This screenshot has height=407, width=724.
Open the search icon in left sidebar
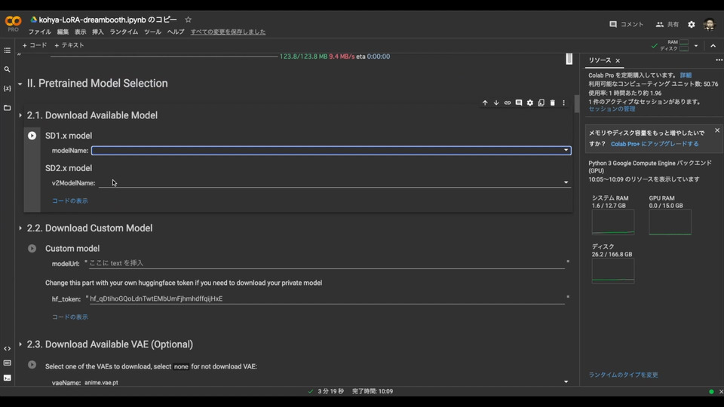(x=7, y=69)
